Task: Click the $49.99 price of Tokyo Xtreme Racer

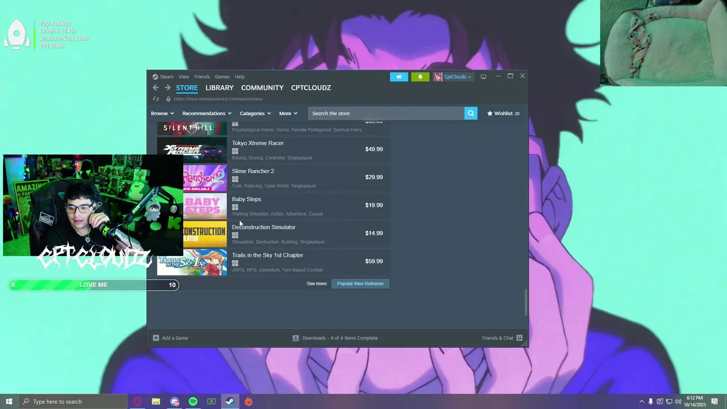Action: click(x=374, y=149)
